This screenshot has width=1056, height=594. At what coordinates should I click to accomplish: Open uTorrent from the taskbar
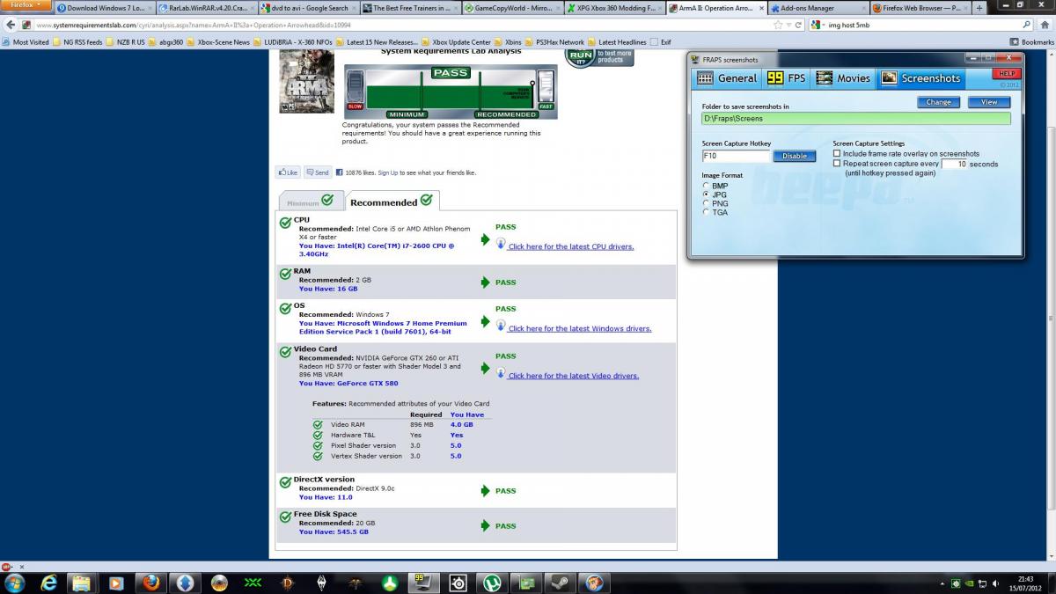[x=490, y=583]
